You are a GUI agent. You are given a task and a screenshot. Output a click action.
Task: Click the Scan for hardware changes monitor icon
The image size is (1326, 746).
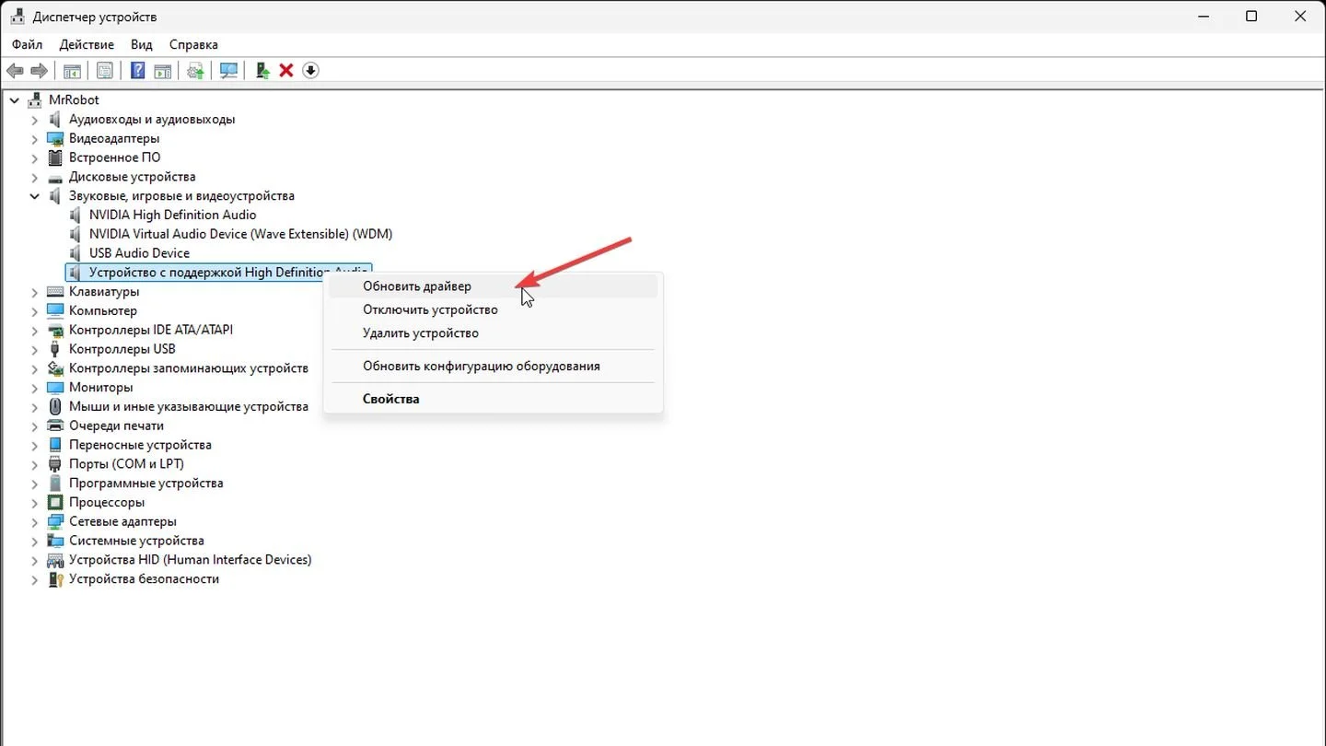pos(229,71)
